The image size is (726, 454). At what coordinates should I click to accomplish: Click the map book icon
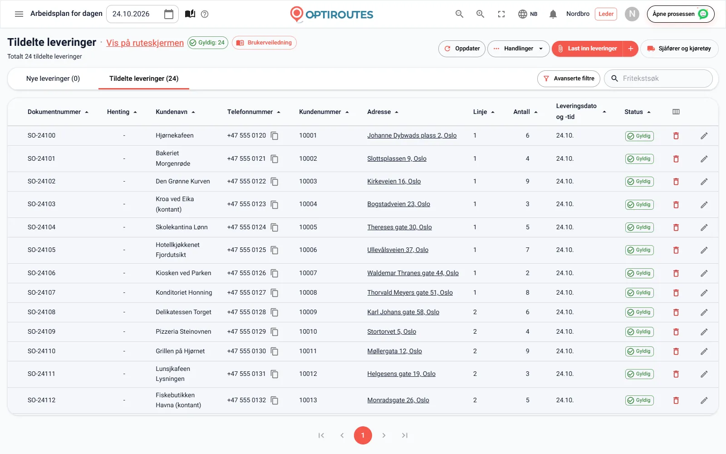coord(190,14)
